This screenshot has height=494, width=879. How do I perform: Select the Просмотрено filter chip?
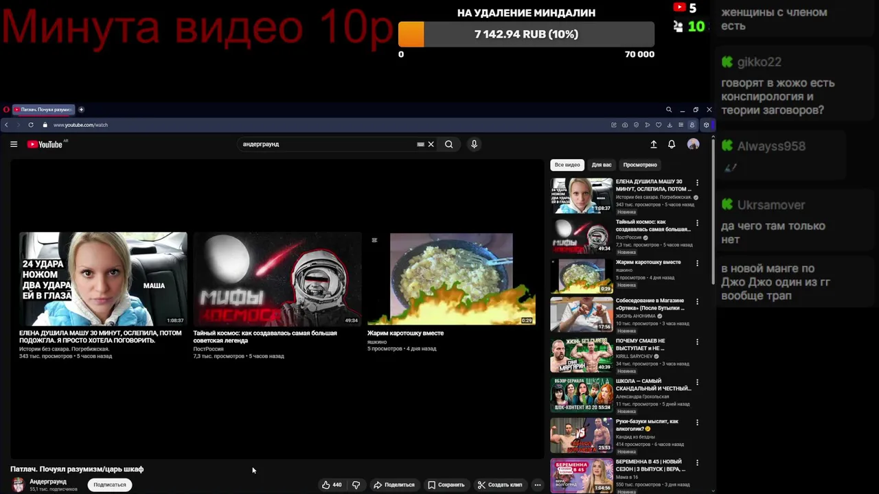pyautogui.click(x=640, y=165)
